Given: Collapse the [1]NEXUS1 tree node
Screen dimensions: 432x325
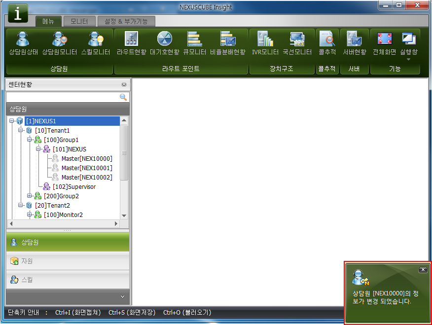Looking at the screenshot, I should 11,121.
